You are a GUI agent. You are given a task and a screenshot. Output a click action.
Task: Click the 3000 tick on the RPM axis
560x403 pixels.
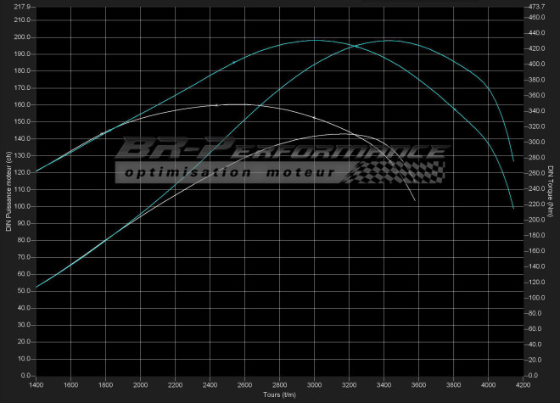[315, 384]
